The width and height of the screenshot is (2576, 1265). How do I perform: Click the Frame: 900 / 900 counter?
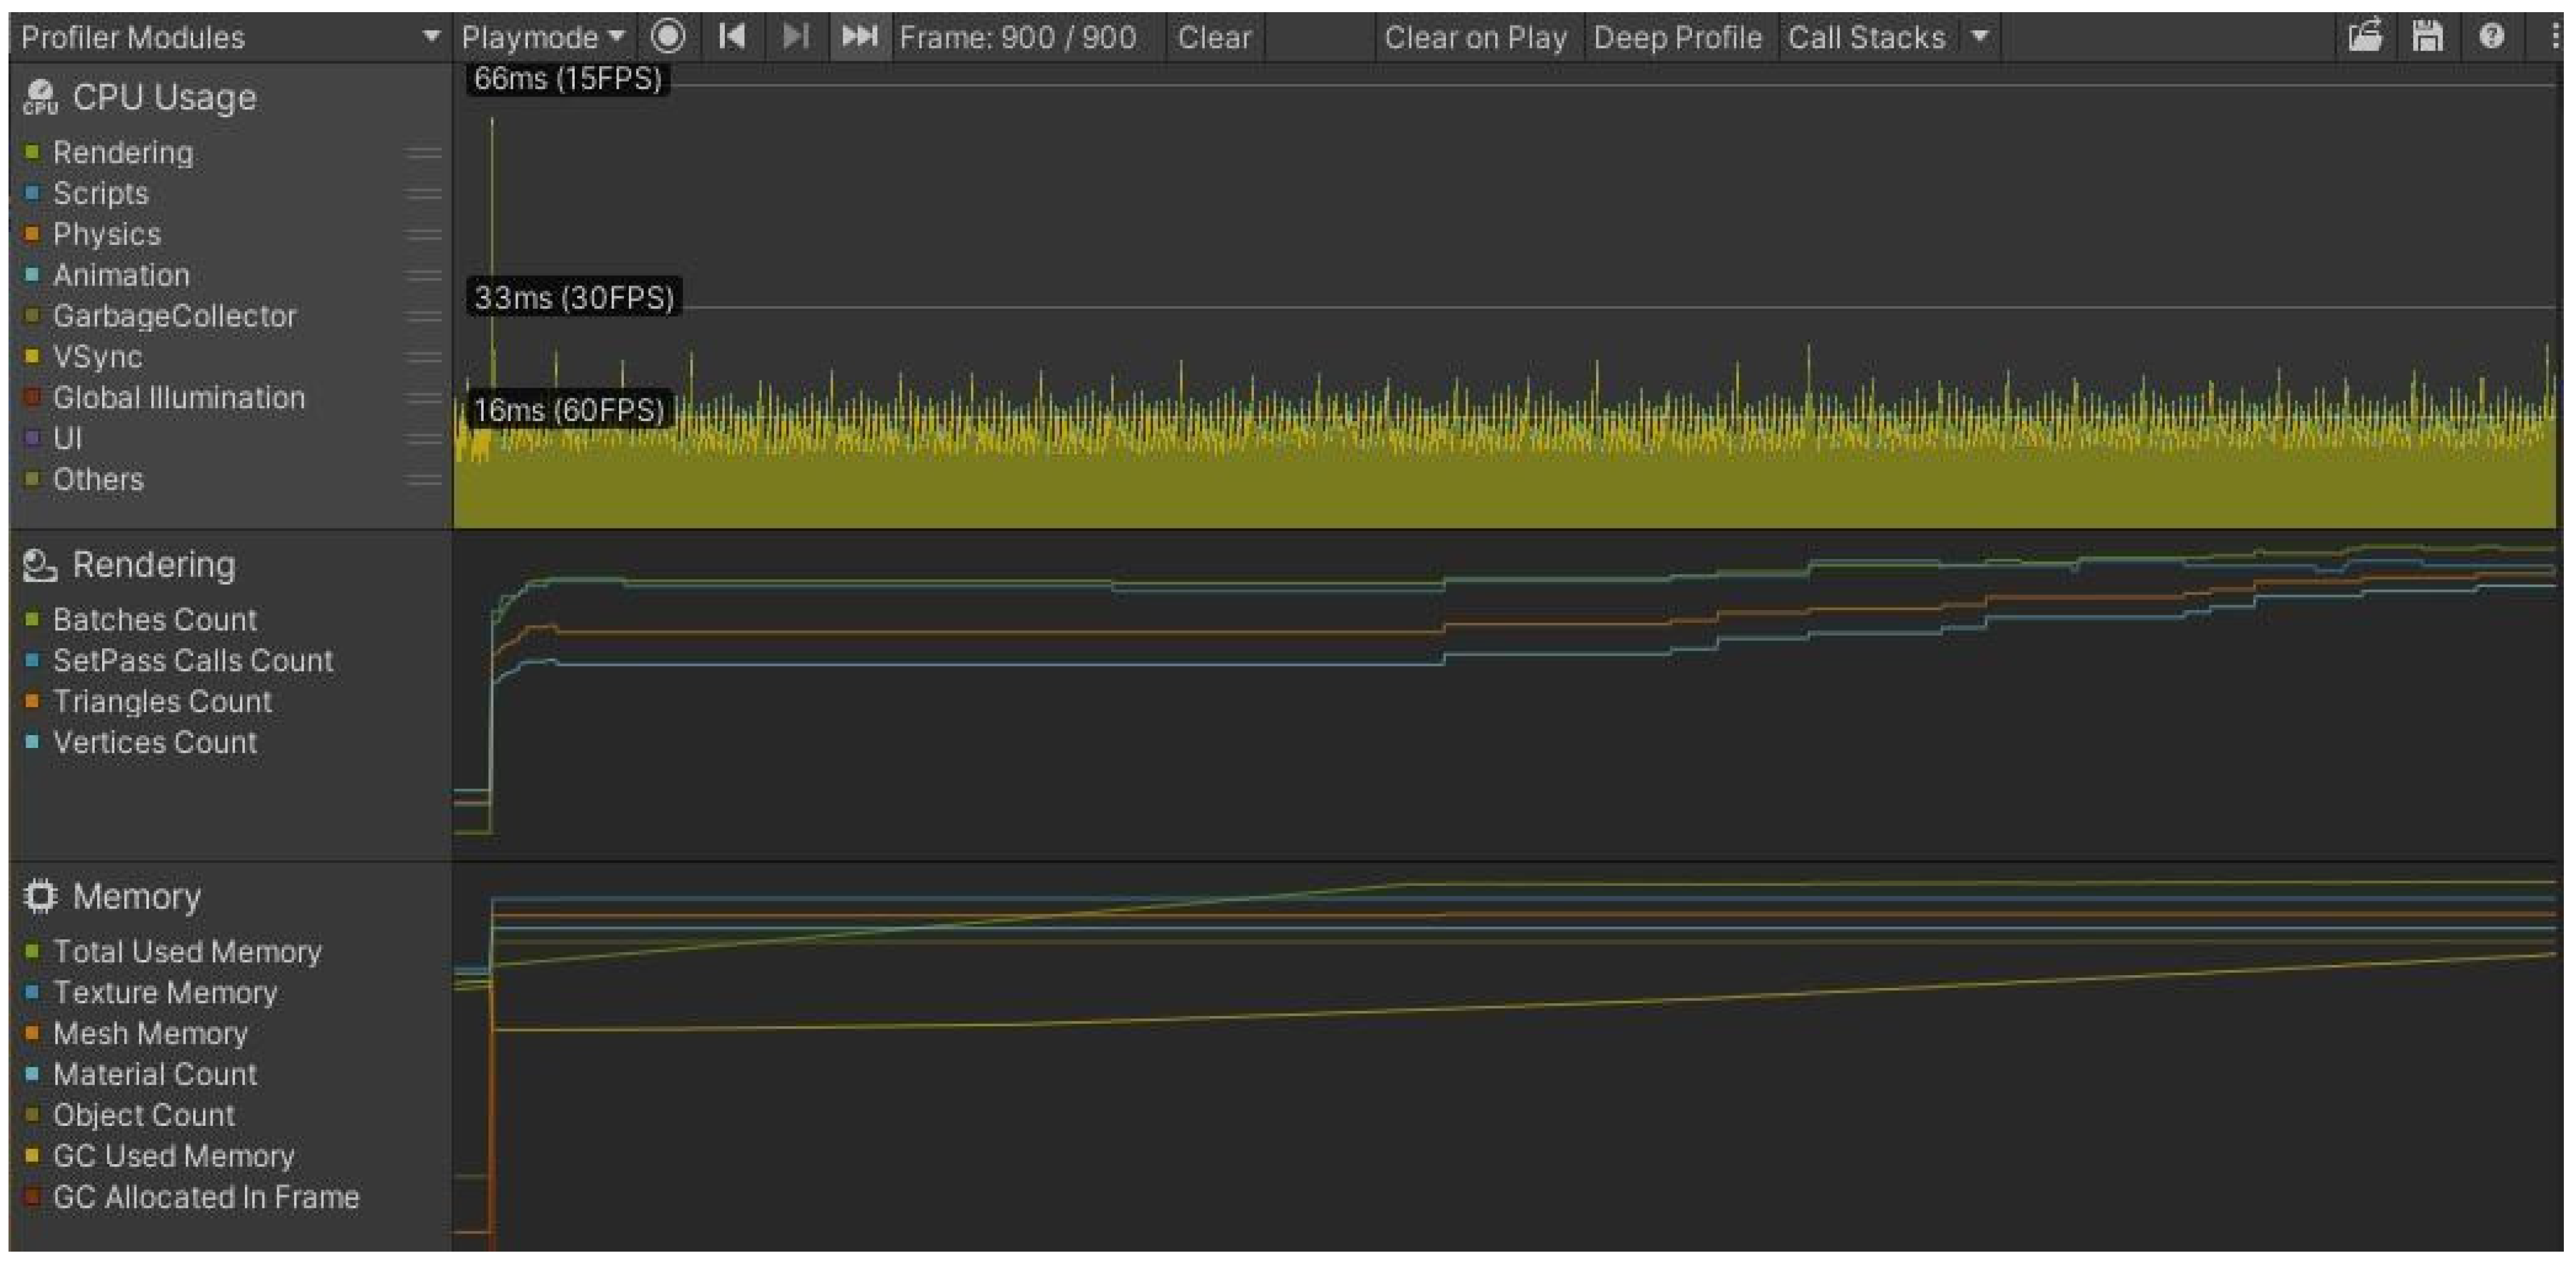pos(1018,37)
